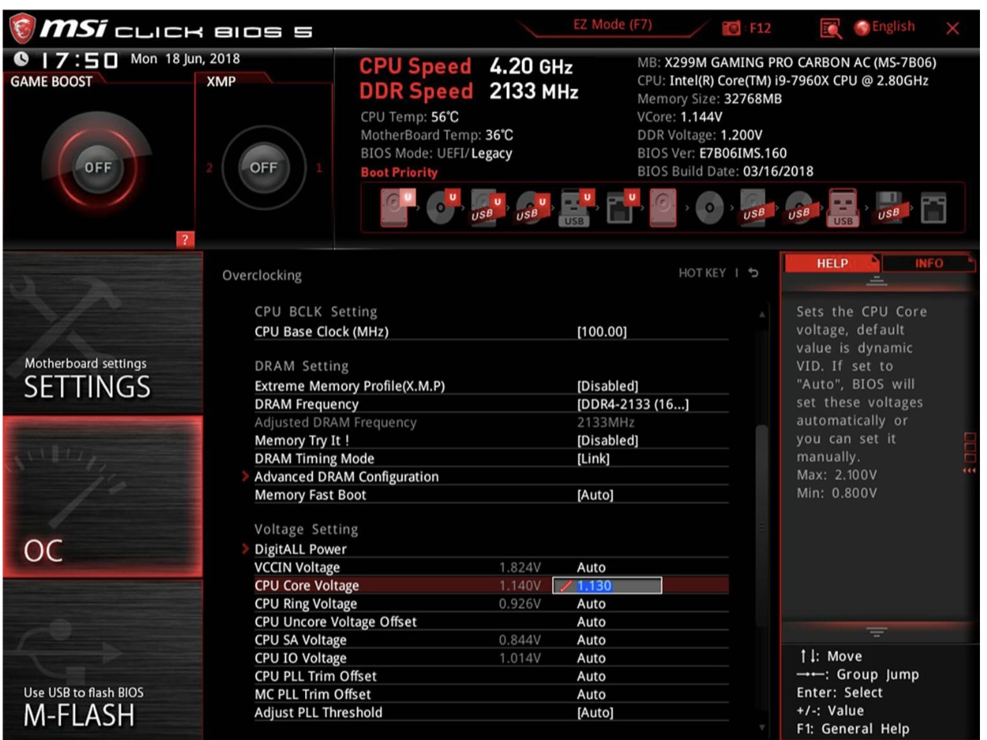Select the UEFI USB key boot icon
The width and height of the screenshot is (987, 740).
click(576, 207)
